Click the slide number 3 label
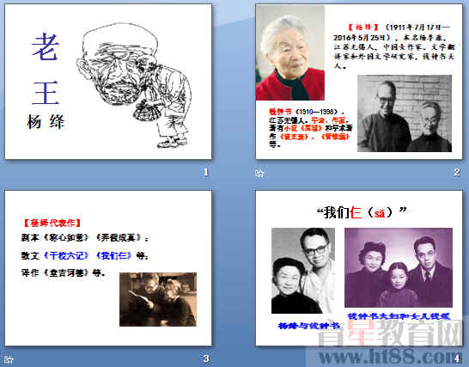 206,358
